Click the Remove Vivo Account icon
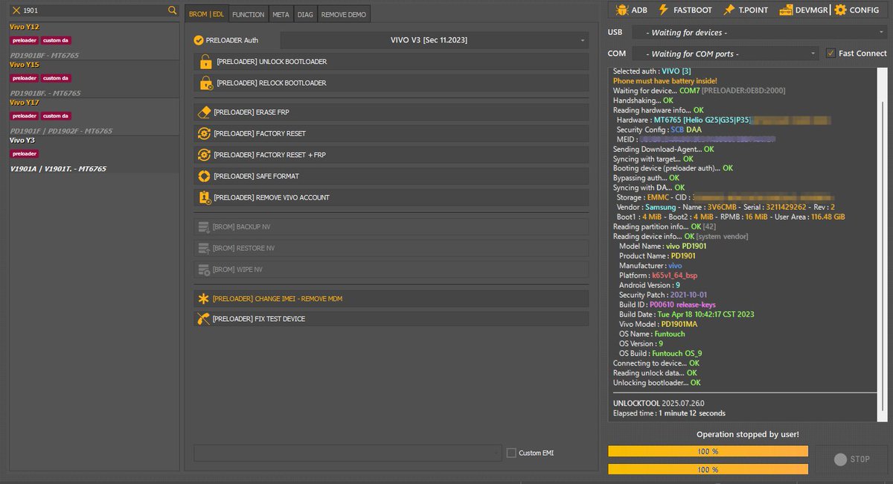This screenshot has height=484, width=893. click(x=205, y=197)
